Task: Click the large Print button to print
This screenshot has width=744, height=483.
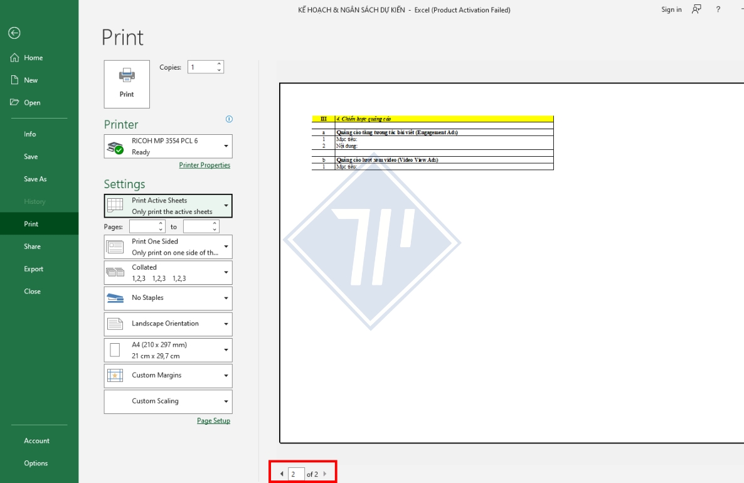Action: (126, 83)
